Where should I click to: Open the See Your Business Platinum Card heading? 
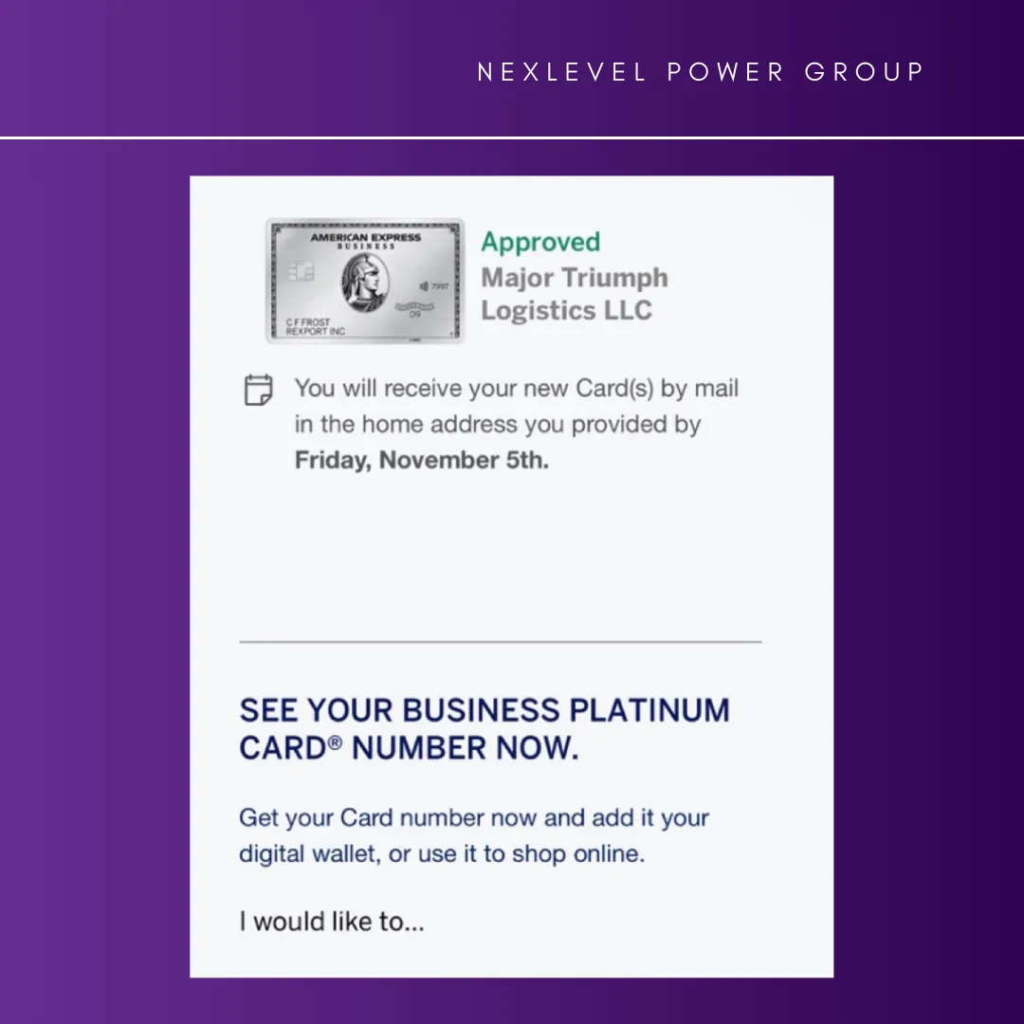pos(484,729)
